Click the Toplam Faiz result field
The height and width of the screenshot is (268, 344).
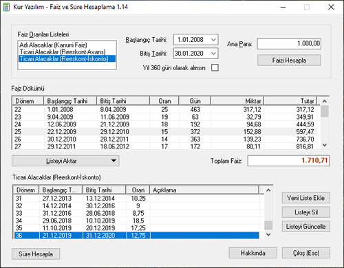click(x=288, y=161)
